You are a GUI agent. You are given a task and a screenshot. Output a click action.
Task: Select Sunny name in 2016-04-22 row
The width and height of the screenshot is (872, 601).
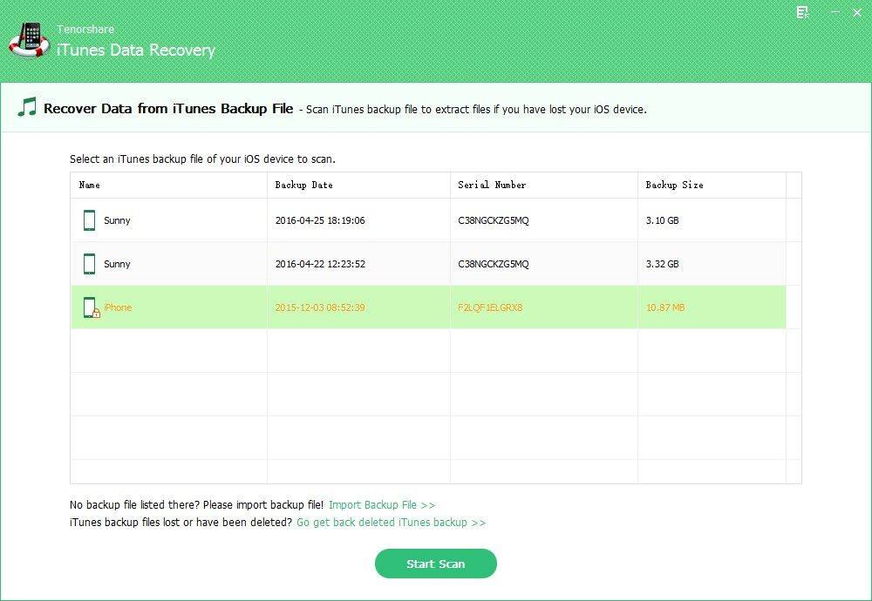[x=117, y=264]
